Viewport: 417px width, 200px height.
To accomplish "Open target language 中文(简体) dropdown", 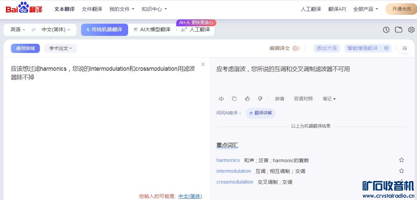I will [x=56, y=30].
